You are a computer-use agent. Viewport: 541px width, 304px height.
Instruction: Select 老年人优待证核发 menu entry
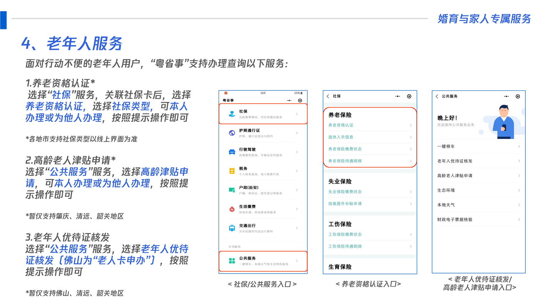(455, 161)
